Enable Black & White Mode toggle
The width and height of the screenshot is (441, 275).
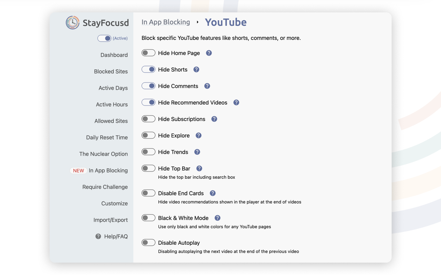[148, 218]
